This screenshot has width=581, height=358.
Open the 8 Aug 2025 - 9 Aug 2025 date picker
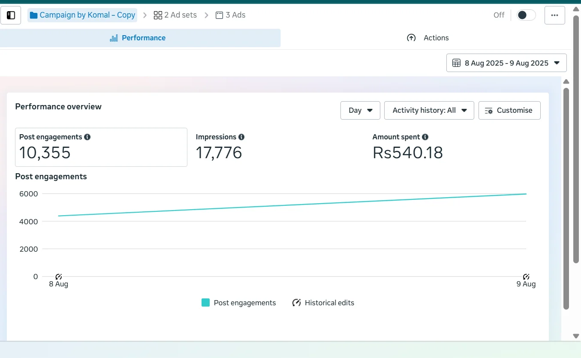click(x=506, y=63)
